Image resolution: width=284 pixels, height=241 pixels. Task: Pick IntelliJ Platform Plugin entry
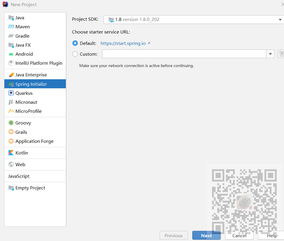35,63
